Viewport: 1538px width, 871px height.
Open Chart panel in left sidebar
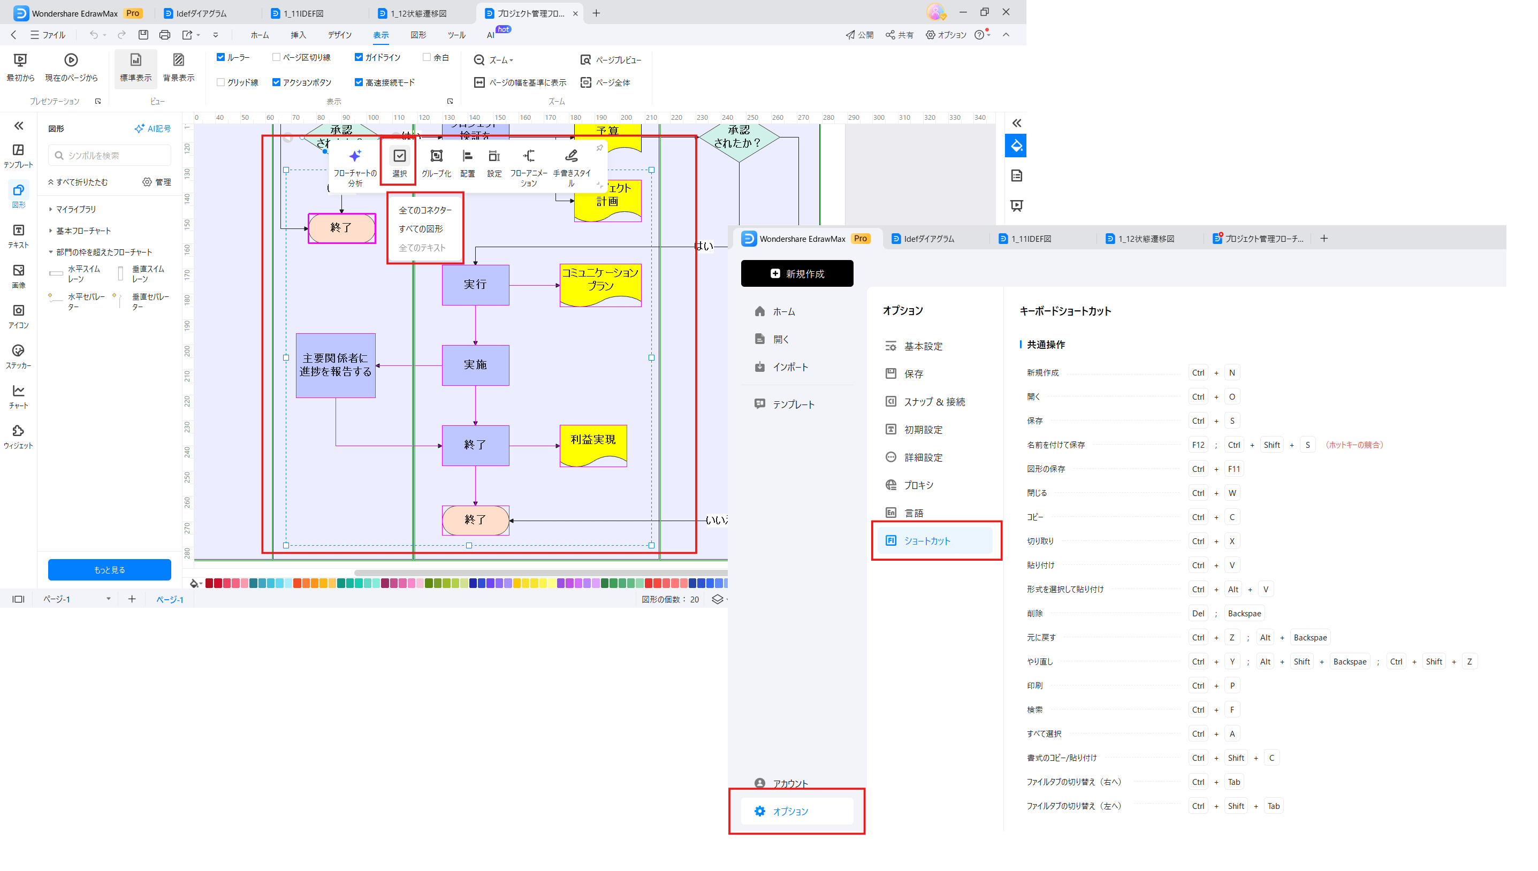point(19,396)
